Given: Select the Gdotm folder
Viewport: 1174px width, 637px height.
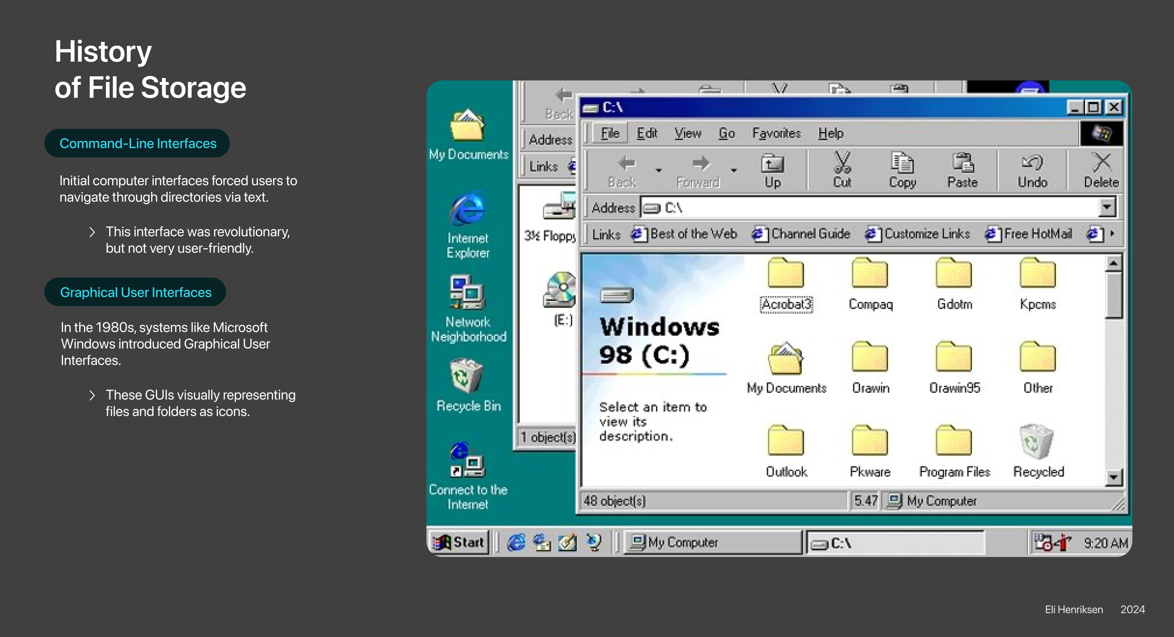Looking at the screenshot, I should point(954,285).
